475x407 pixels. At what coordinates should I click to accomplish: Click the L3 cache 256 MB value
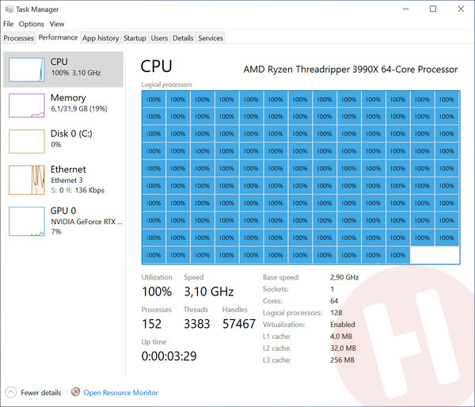[x=342, y=360]
